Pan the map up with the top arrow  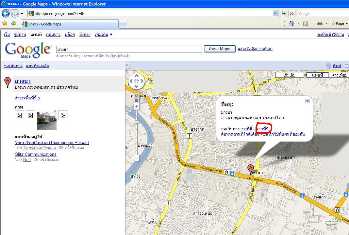(137, 76)
